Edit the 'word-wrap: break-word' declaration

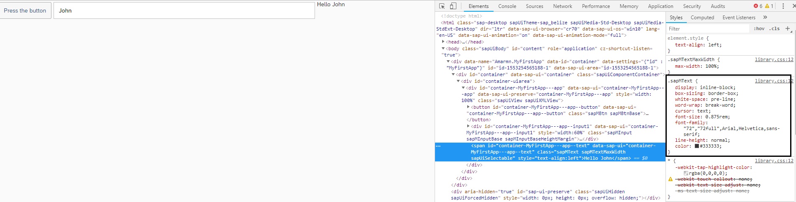705,105
